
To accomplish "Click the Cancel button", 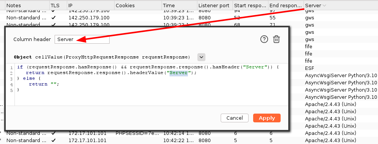I will tap(234, 118).
